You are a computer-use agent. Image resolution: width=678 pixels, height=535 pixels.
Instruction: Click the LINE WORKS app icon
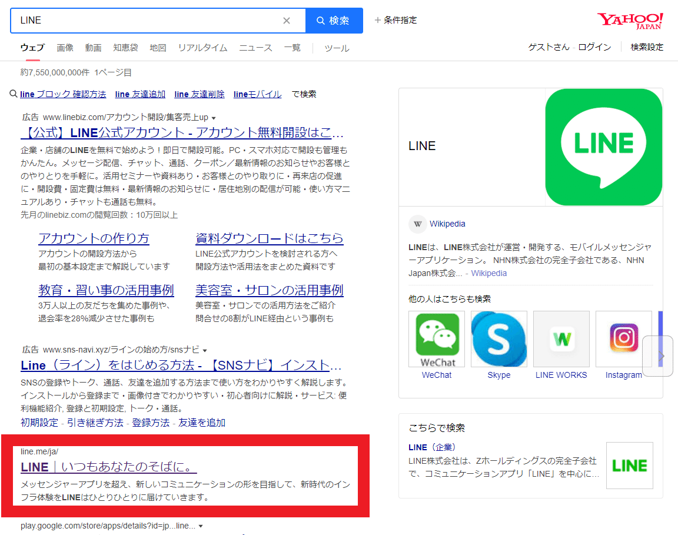tap(561, 338)
